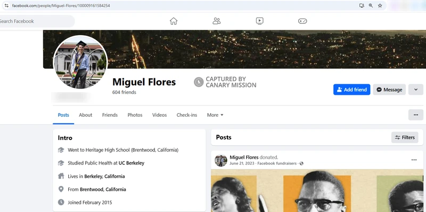
Task: Click the Posts section heading
Action: click(224, 137)
